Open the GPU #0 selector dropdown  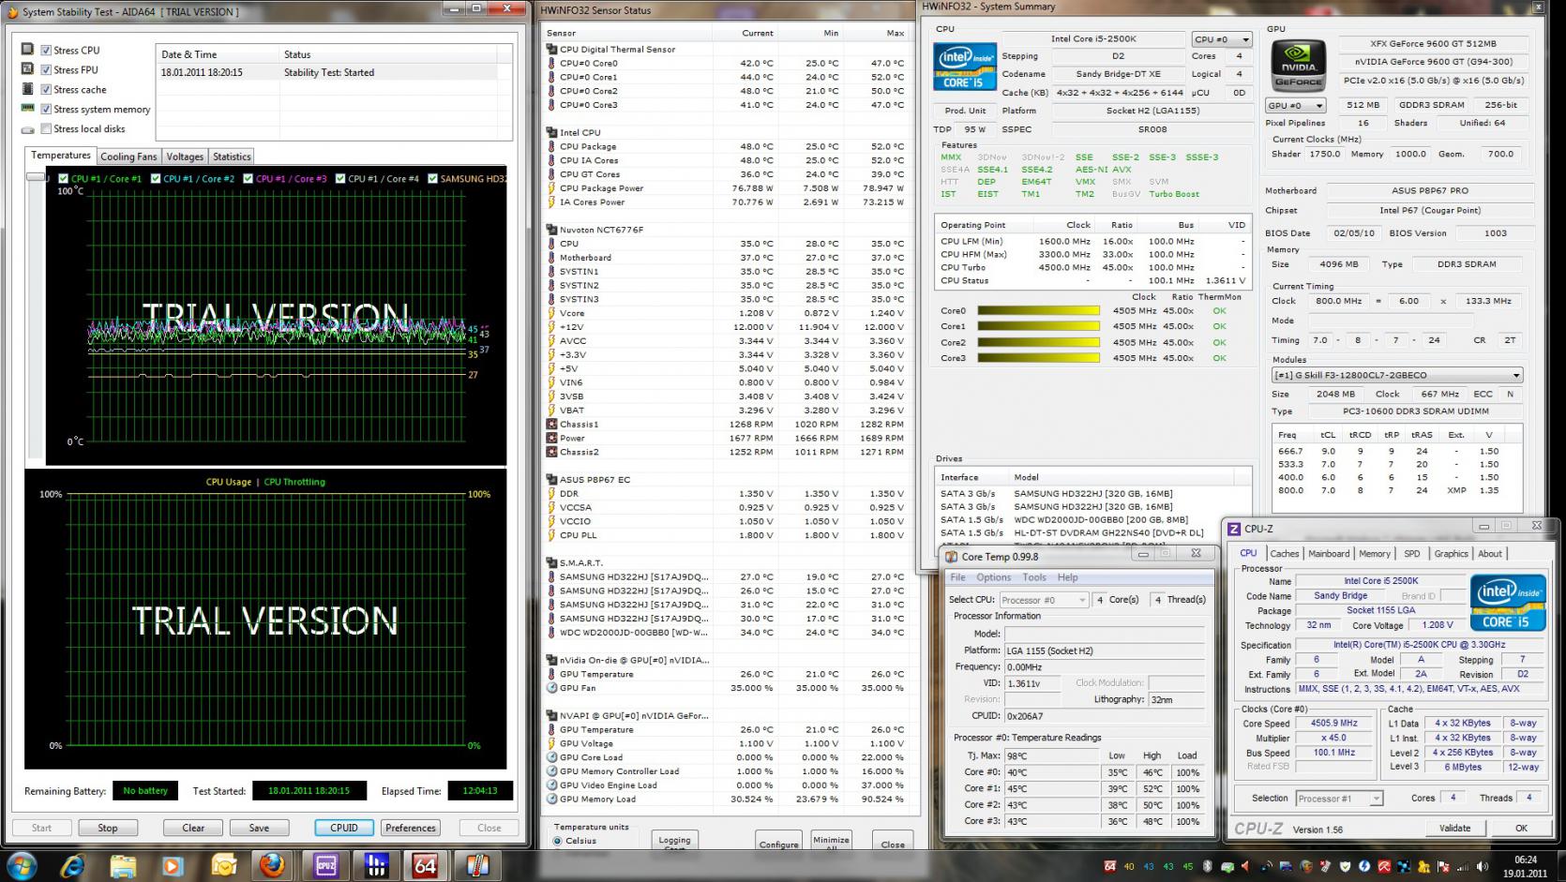(1295, 106)
